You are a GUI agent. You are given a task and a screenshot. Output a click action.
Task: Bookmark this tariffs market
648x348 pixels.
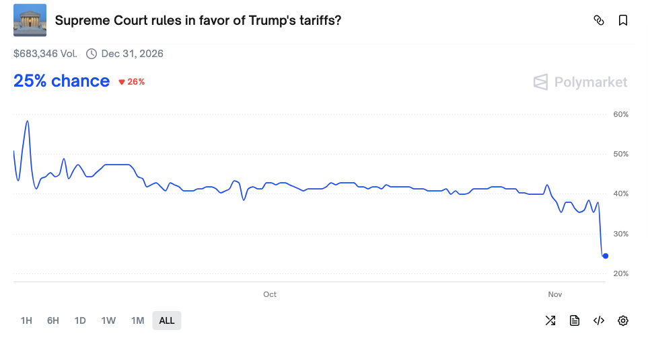coord(623,20)
